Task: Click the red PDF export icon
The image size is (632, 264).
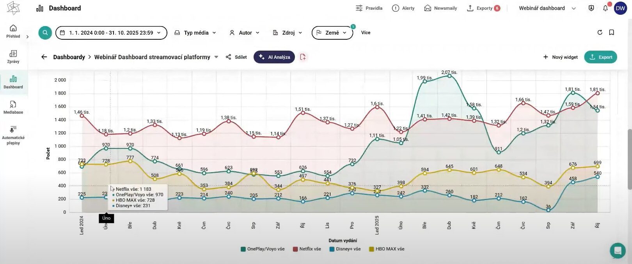Action: [303, 57]
